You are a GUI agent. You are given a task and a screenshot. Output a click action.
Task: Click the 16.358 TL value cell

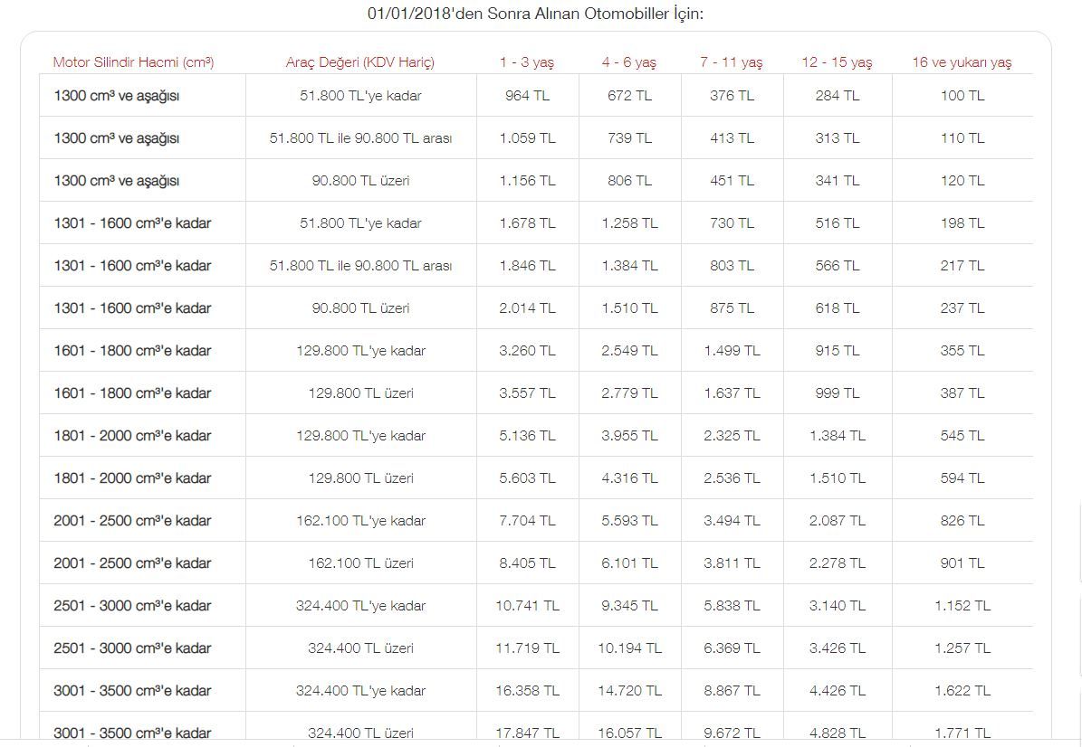pos(527,691)
